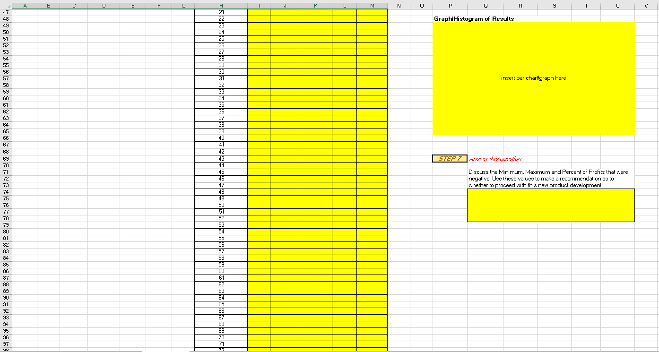659x352 pixels.
Task: Click the cell containing value 72
Action: click(x=221, y=350)
